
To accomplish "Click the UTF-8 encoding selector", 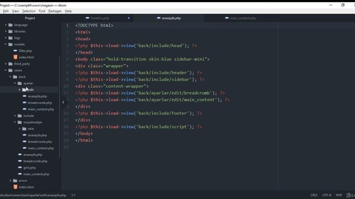I will (x=327, y=195).
